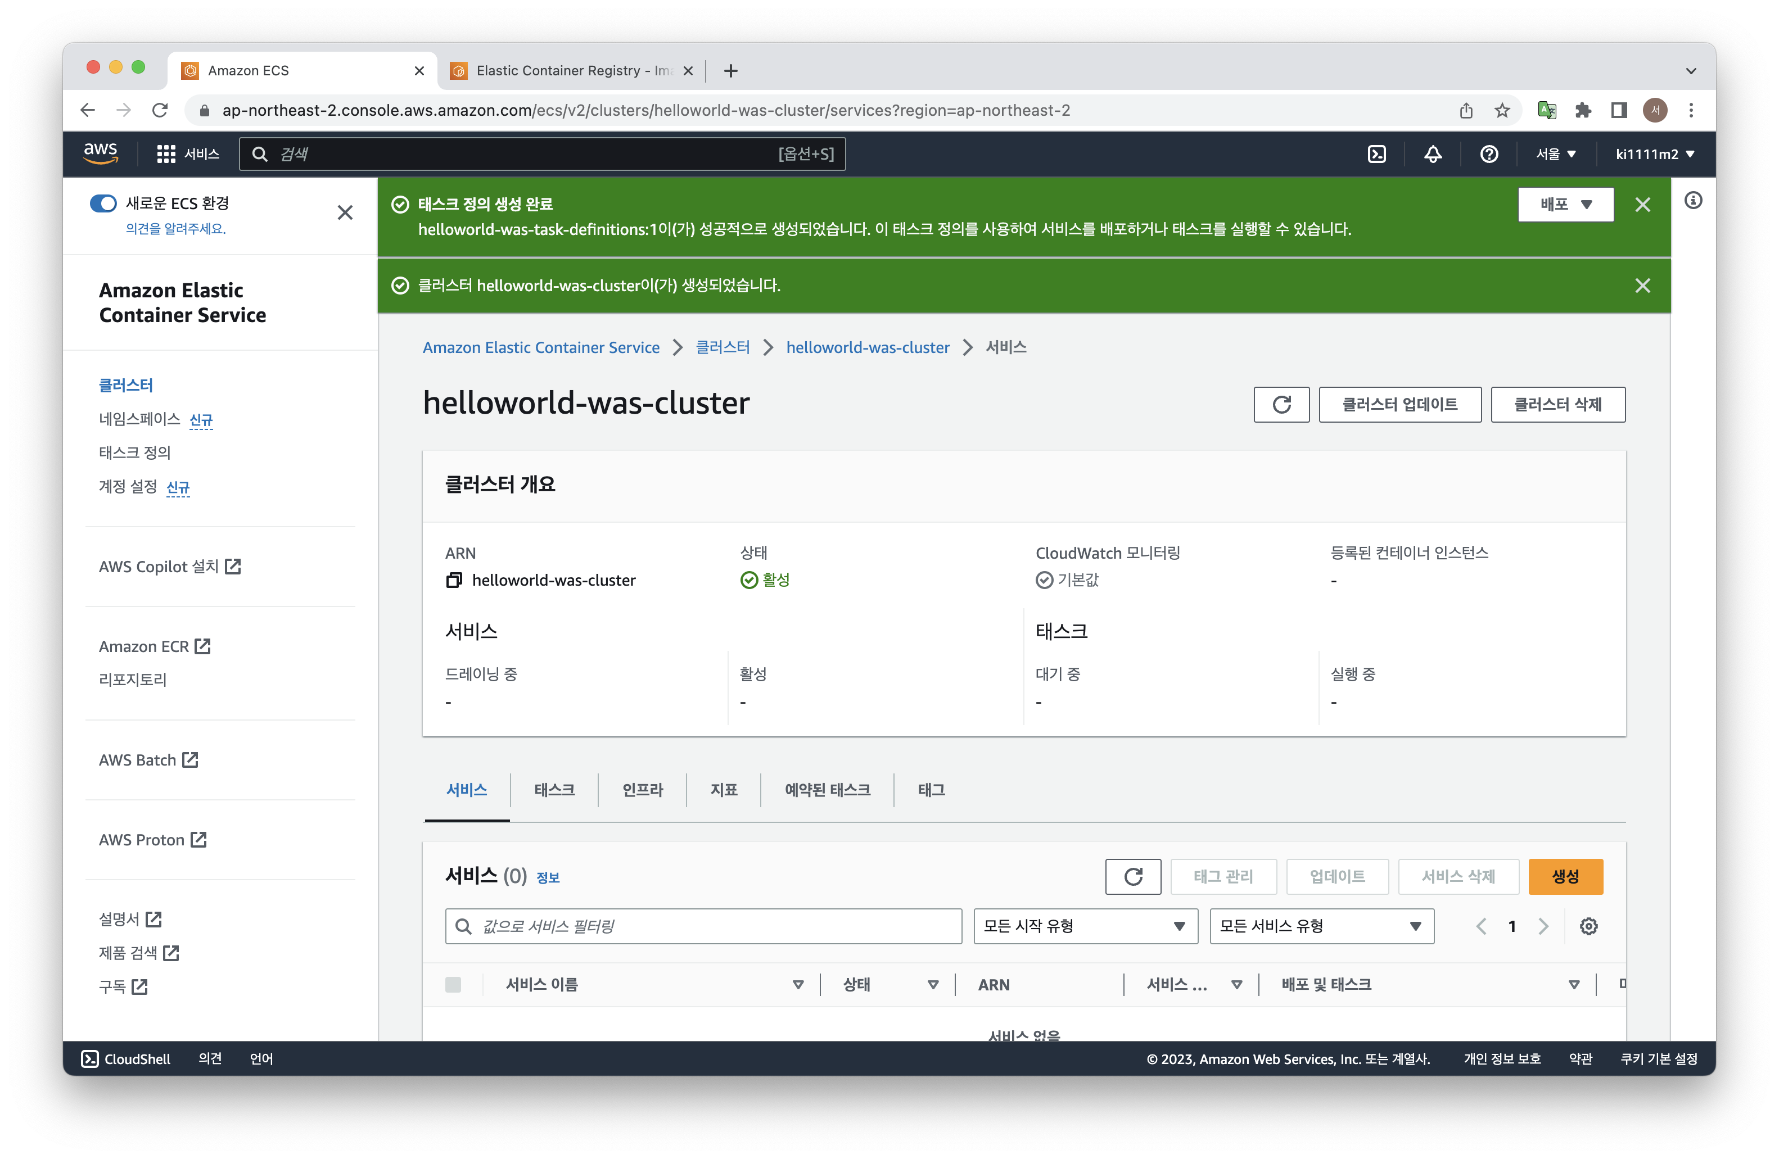Open the 배포 dropdown in green banner
The image size is (1779, 1159).
(1565, 205)
